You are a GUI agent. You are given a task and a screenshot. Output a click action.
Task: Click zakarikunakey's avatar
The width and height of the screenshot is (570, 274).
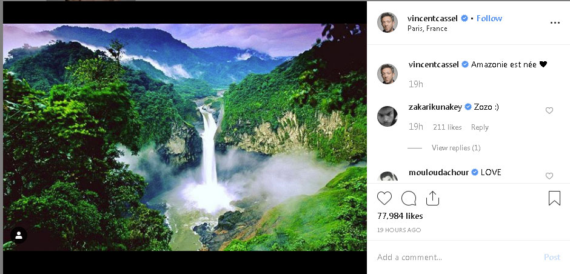coord(387,116)
